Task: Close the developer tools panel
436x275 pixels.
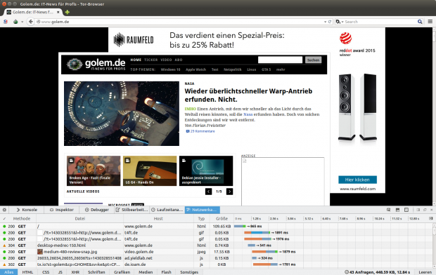Action: coord(432,210)
